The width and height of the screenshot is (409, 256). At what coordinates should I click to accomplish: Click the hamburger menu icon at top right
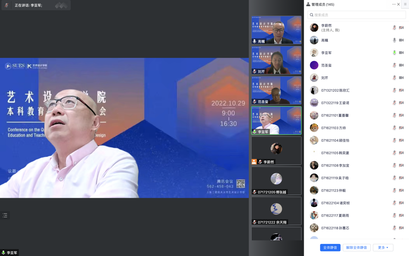405,4
